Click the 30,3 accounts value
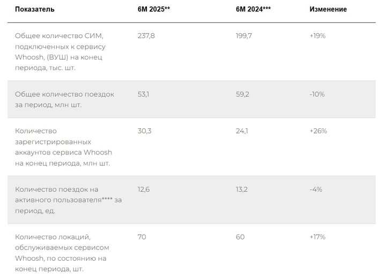The height and width of the screenshot is (279, 386). click(145, 131)
